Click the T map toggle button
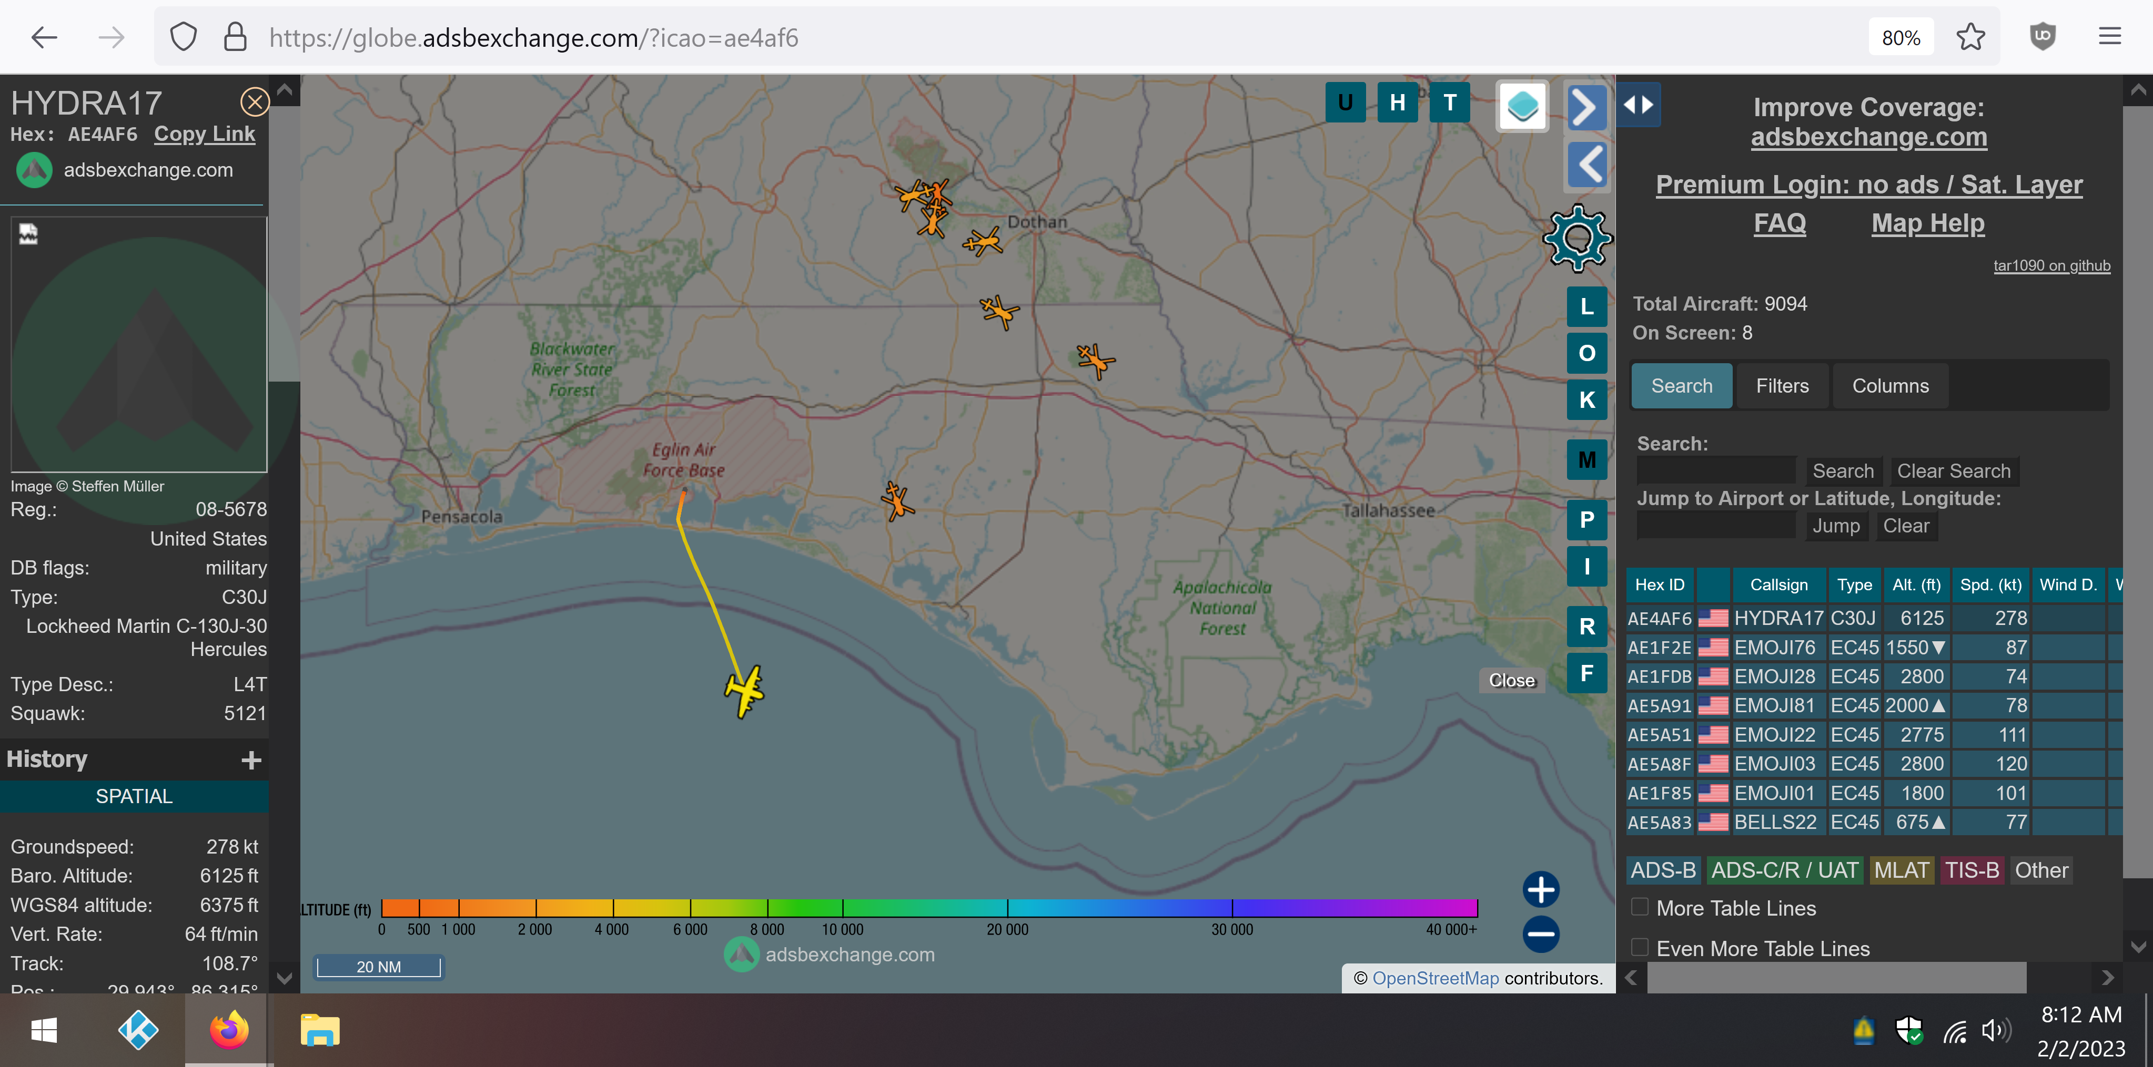Image resolution: width=2153 pixels, height=1067 pixels. pyautogui.click(x=1449, y=102)
